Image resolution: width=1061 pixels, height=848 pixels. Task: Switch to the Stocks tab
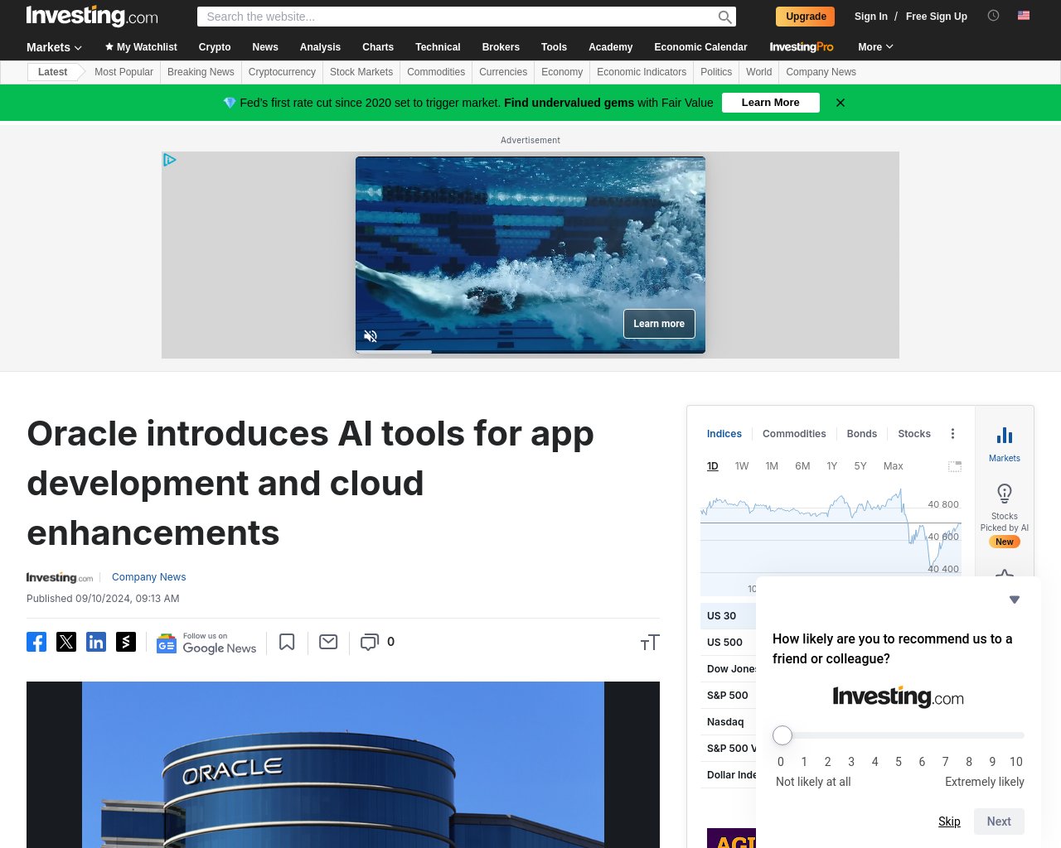[x=914, y=434]
